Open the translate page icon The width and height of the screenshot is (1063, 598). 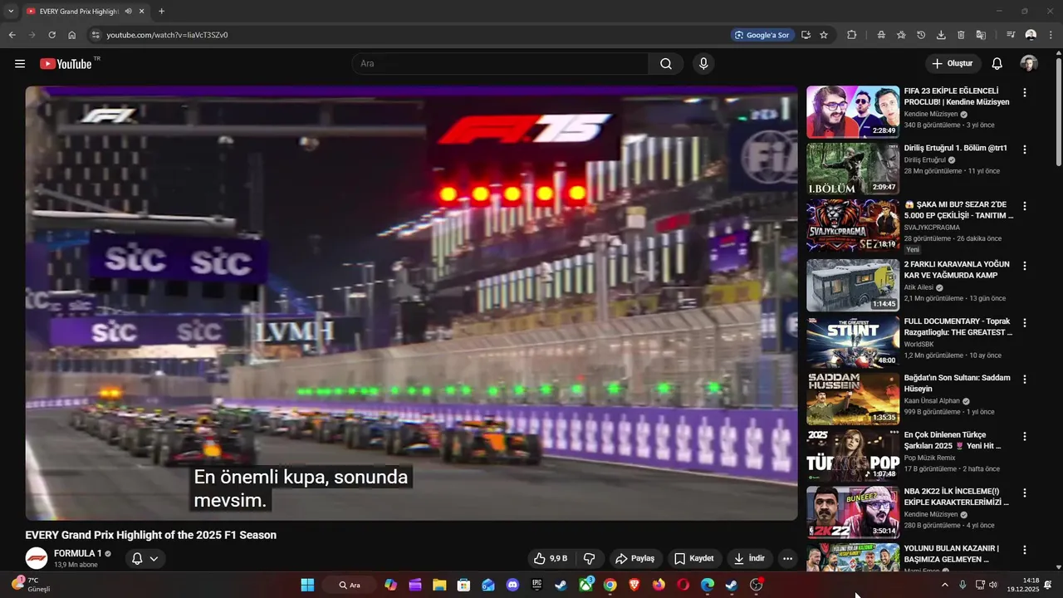(x=981, y=35)
